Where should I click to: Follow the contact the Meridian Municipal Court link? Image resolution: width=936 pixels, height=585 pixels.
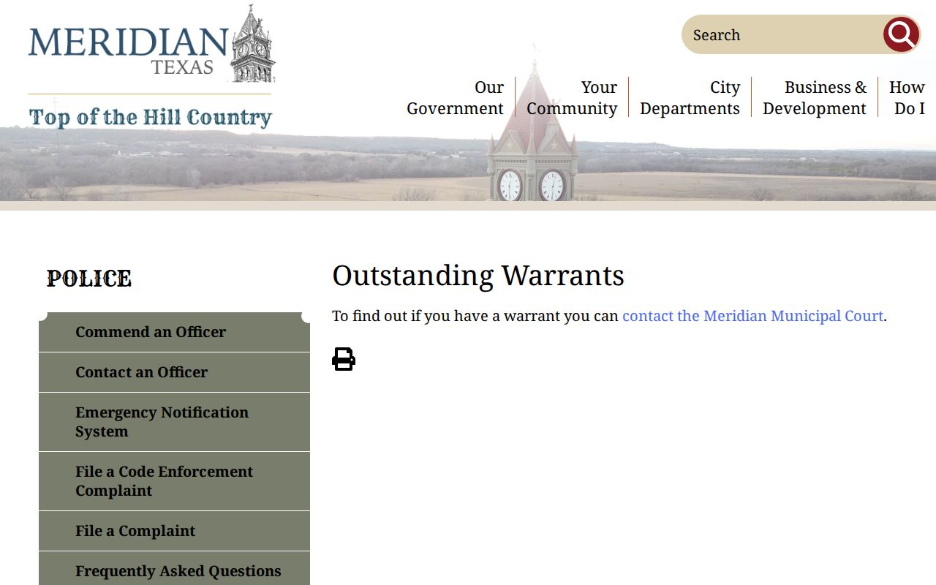(752, 316)
